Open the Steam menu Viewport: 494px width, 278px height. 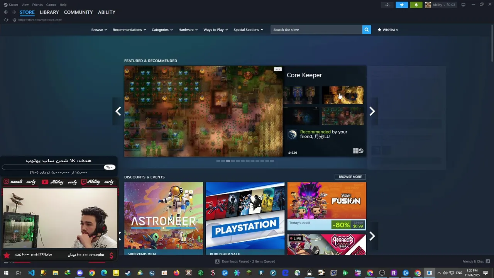(11, 5)
